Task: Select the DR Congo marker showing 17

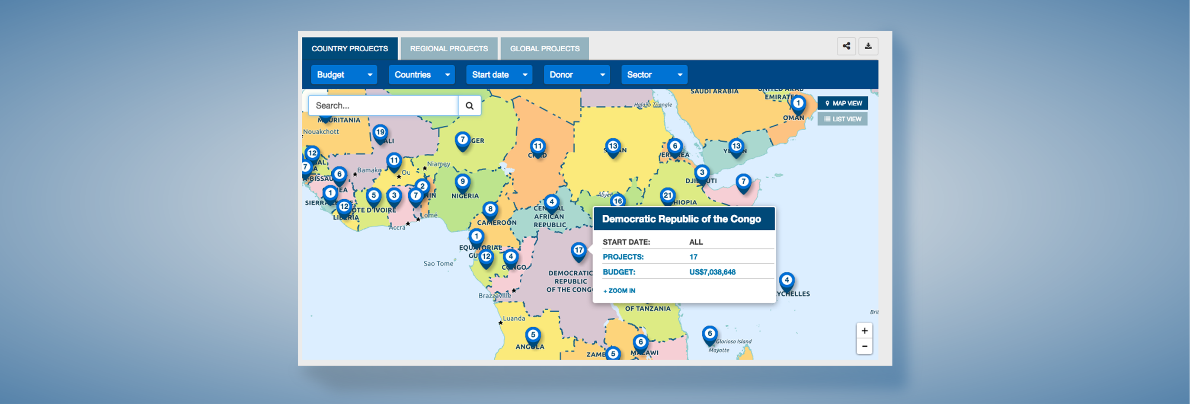Action: (x=579, y=252)
